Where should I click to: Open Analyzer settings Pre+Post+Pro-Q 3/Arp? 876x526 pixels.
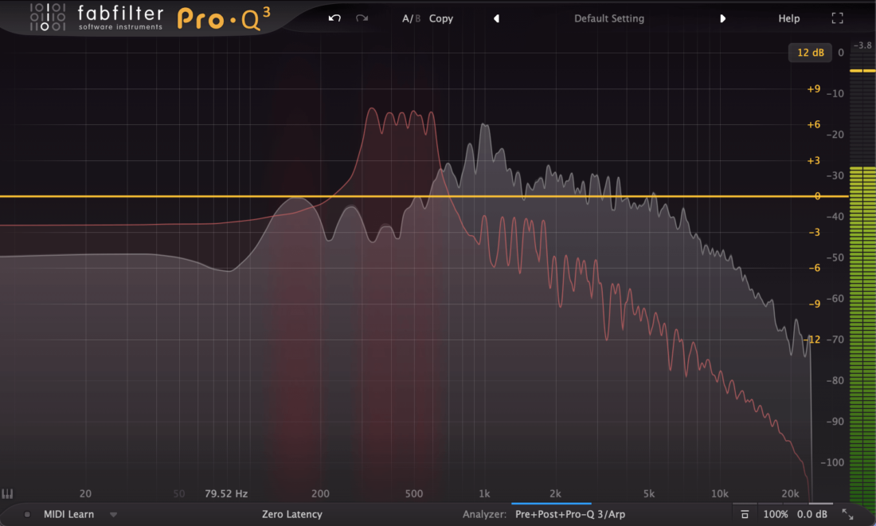[x=570, y=514]
